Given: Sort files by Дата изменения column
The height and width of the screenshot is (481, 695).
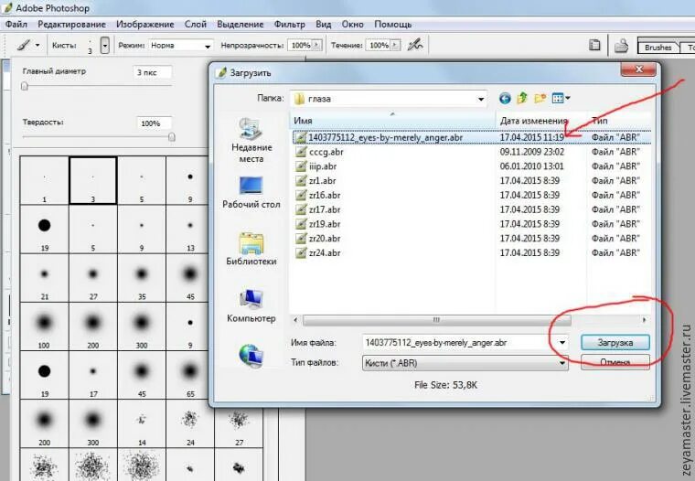Looking at the screenshot, I should [540, 121].
